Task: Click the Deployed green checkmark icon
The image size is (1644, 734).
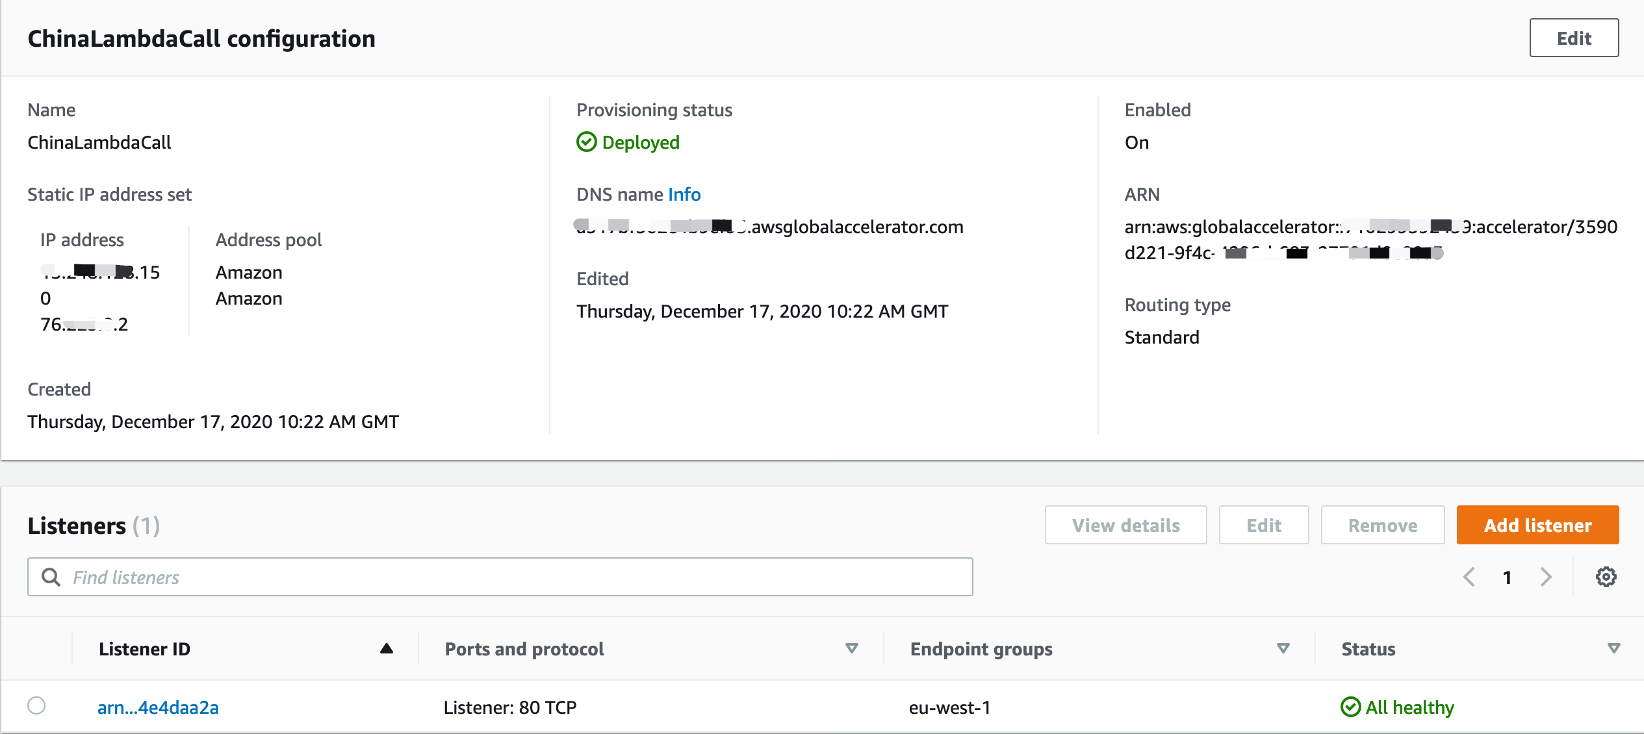Action: 586,142
